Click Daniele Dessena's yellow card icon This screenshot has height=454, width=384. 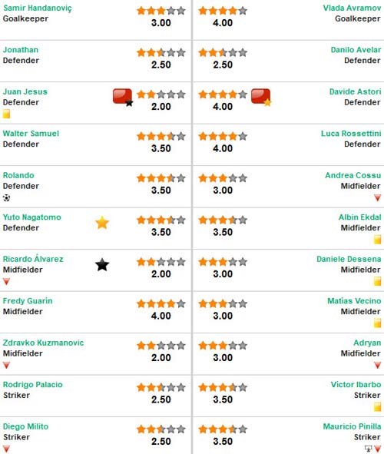(377, 281)
